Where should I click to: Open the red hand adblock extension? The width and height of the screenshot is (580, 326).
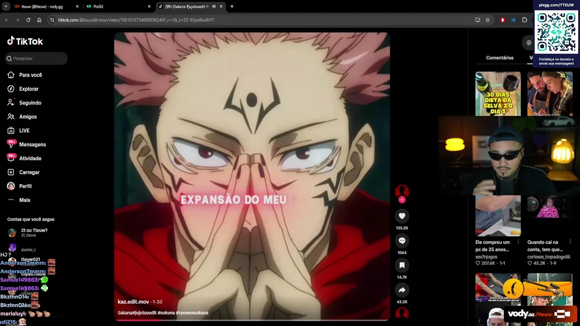pos(503,20)
